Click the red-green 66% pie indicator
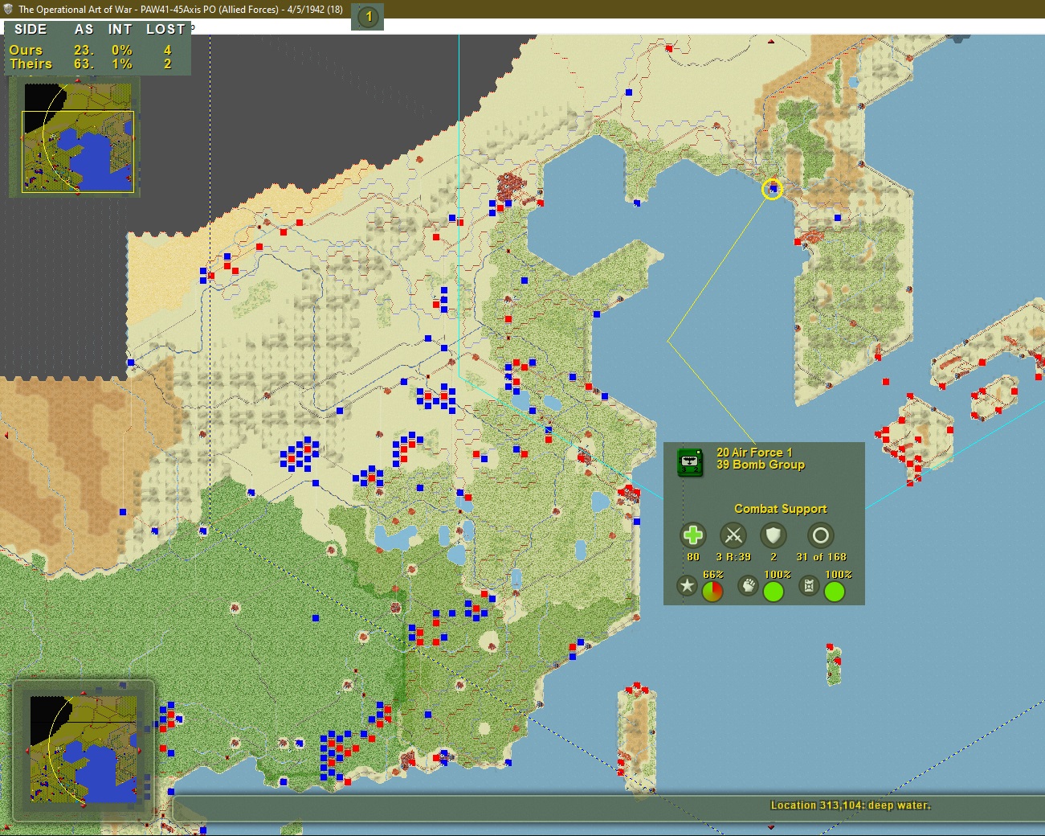This screenshot has width=1045, height=836. (712, 592)
